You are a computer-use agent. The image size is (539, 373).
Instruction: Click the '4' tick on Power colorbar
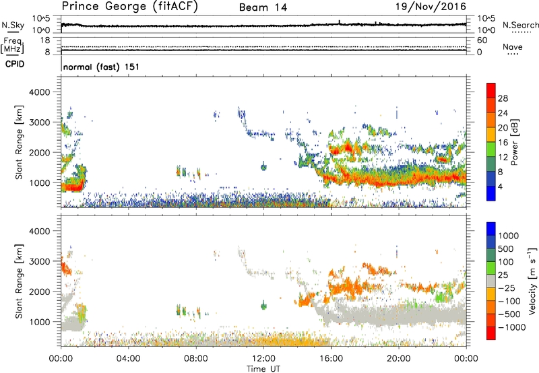coord(500,186)
